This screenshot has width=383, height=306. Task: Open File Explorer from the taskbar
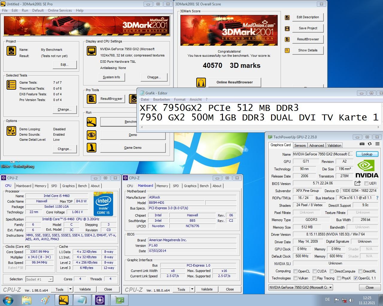[27, 300]
